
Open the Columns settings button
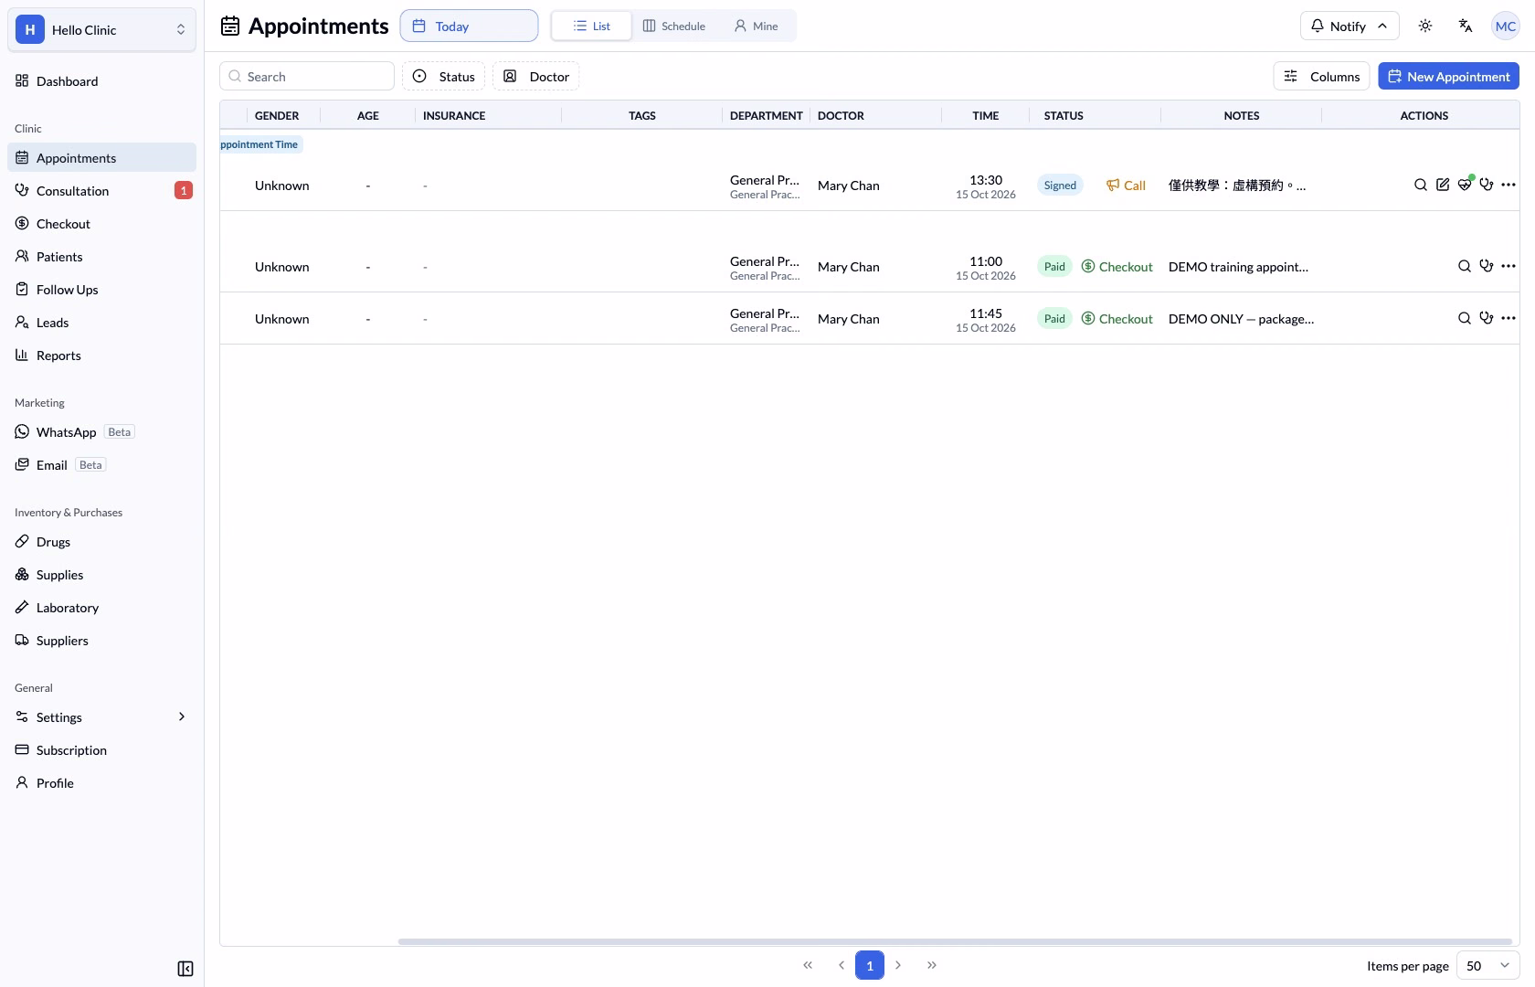1321,76
